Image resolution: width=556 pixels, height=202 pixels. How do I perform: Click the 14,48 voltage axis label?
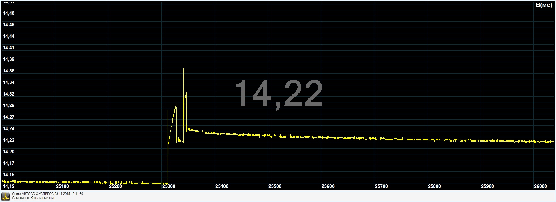pos(9,13)
